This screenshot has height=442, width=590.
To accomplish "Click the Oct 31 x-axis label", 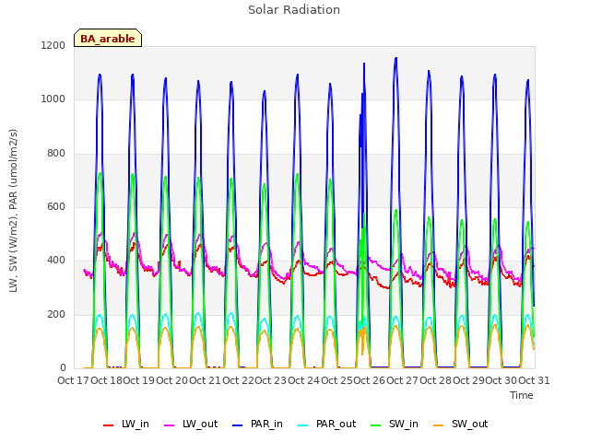I will (x=534, y=380).
